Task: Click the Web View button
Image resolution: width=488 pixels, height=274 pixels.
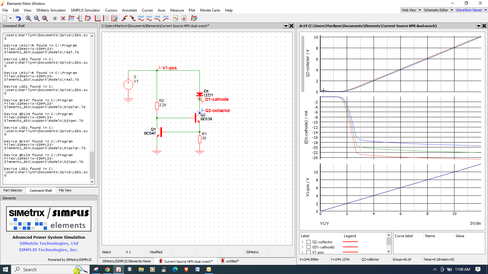Action: click(409, 10)
